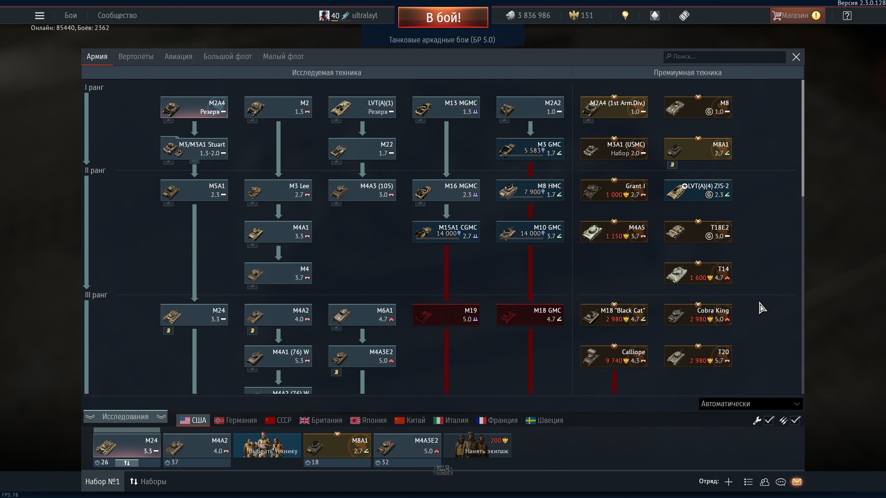Click the auto-repair wrench icon
Image resolution: width=886 pixels, height=498 pixels.
757,421
